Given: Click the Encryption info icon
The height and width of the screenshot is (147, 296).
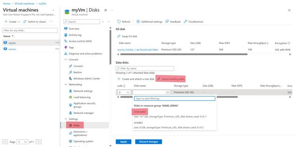Looking at the screenshot, I should (289, 43).
